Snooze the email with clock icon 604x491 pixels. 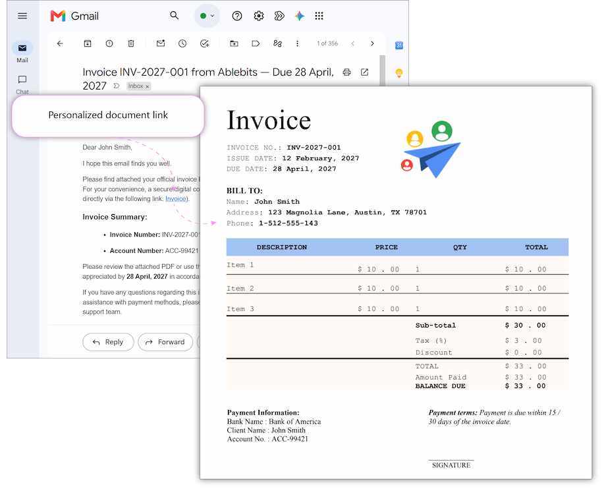[x=182, y=43]
